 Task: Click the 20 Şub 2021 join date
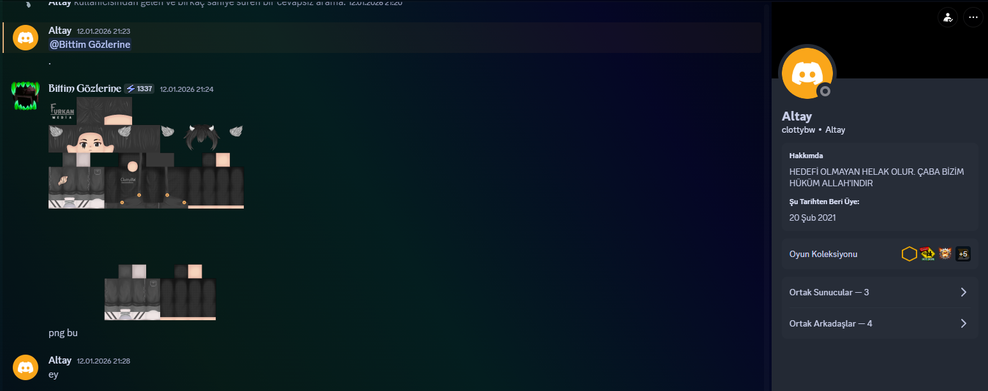coord(812,218)
